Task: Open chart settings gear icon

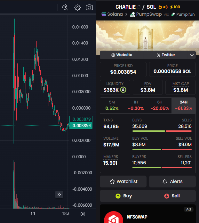Action: pyautogui.click(x=77, y=7)
